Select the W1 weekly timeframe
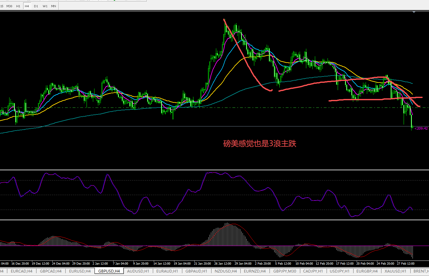The width and height of the screenshot is (429, 276). [45, 6]
